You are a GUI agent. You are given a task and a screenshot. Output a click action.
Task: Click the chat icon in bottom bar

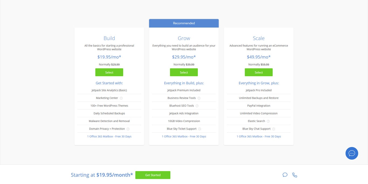click(x=285, y=175)
